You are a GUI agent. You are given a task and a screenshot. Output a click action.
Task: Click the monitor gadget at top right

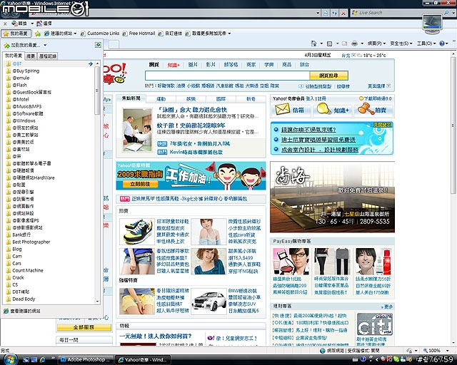pos(433,24)
